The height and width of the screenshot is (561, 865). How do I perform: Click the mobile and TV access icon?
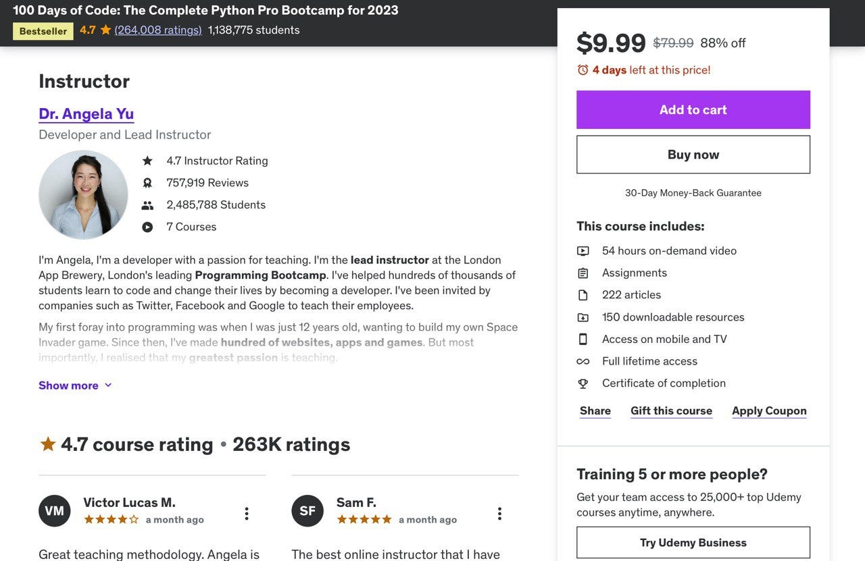pos(583,338)
